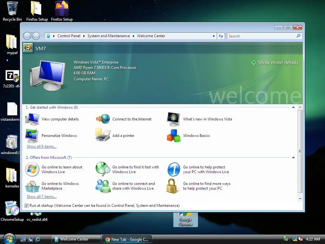The height and width of the screenshot is (244, 325).
Task: Click Control Panel in breadcrumb
Action: (69, 36)
